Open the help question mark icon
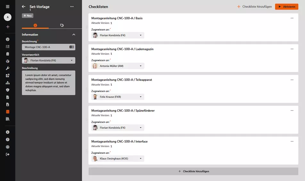This screenshot has width=305, height=181. (8, 139)
